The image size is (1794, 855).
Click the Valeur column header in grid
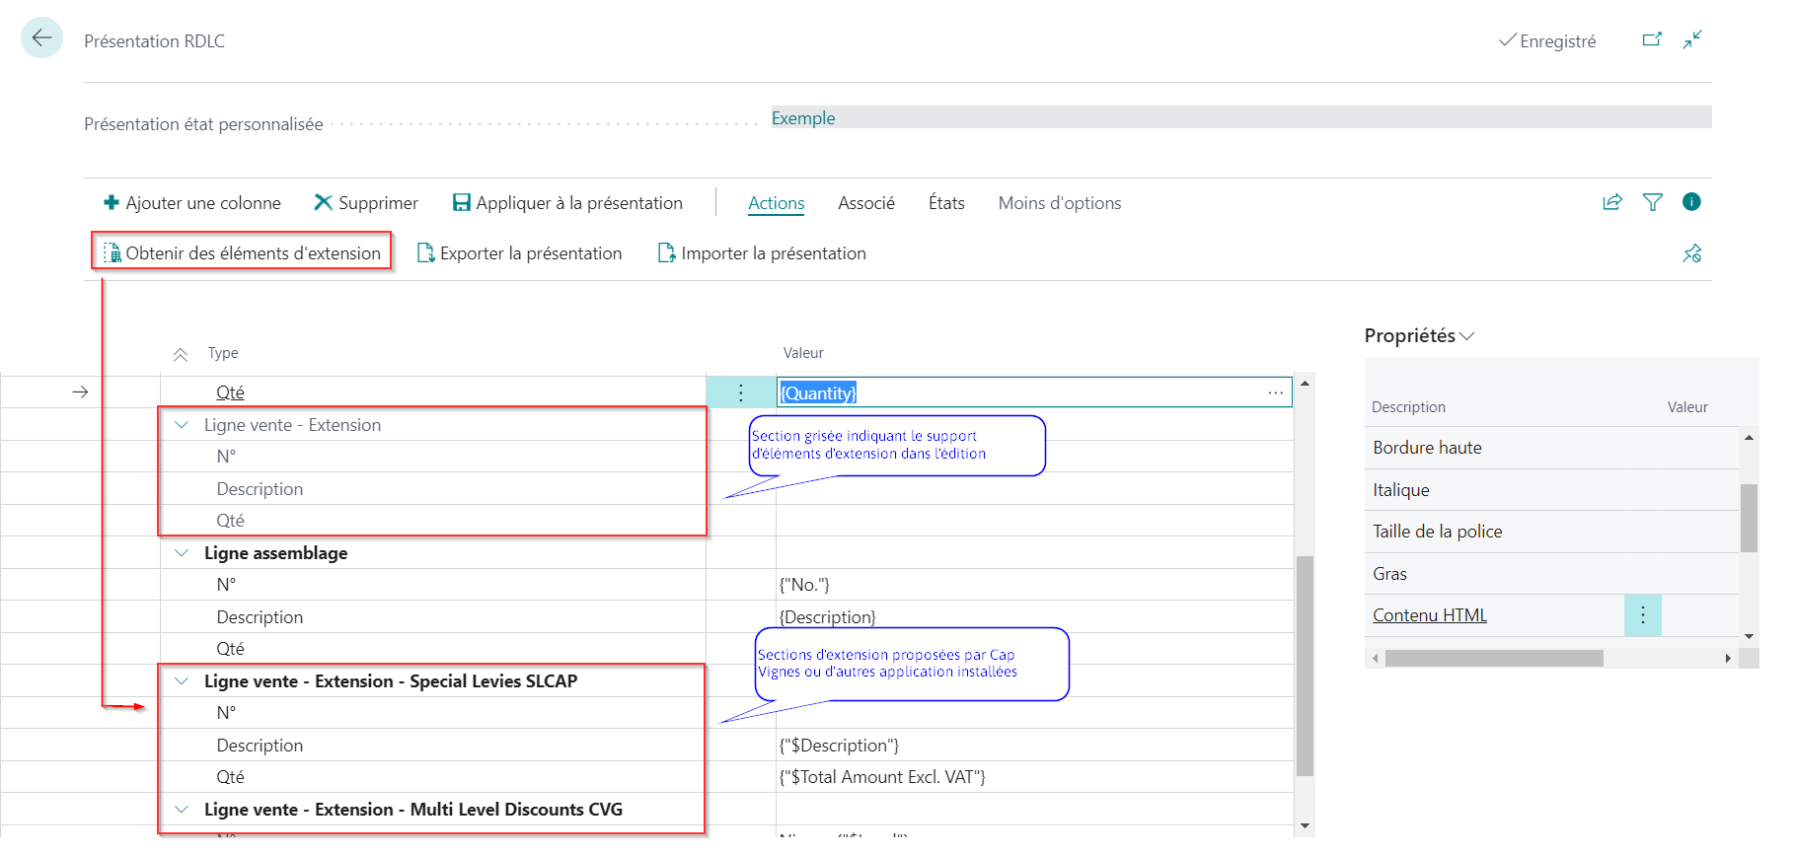[x=803, y=353]
